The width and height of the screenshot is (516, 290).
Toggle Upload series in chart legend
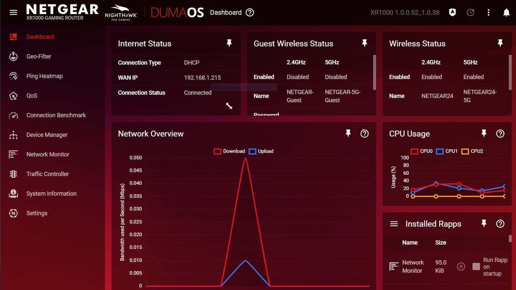pos(261,151)
